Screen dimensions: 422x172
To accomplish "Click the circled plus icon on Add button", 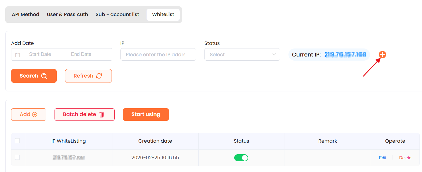I will click(35, 114).
